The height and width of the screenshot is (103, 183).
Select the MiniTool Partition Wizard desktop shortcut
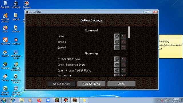16,67
